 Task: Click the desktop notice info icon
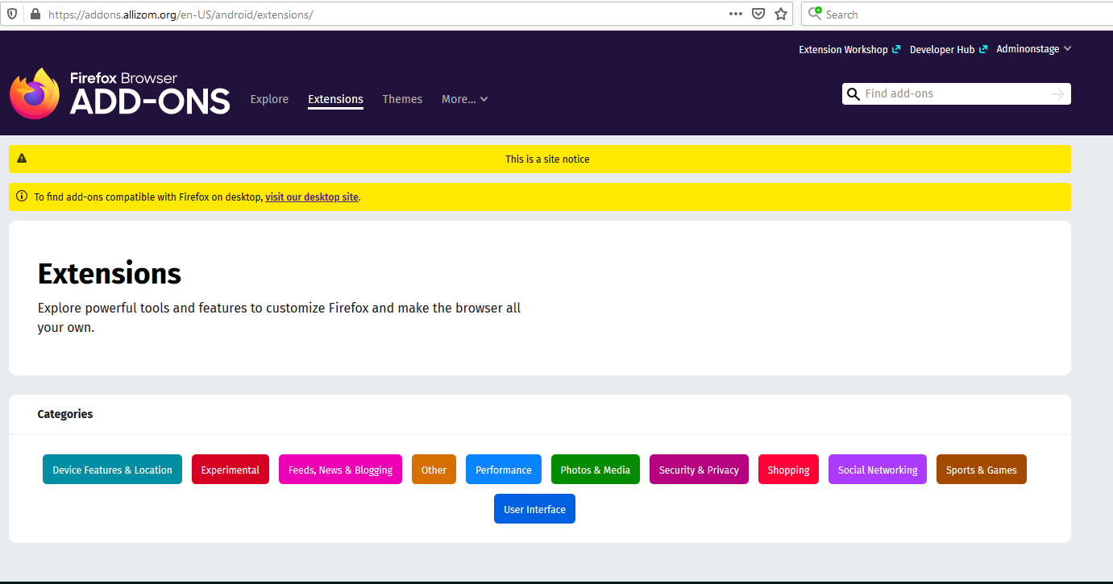click(22, 197)
